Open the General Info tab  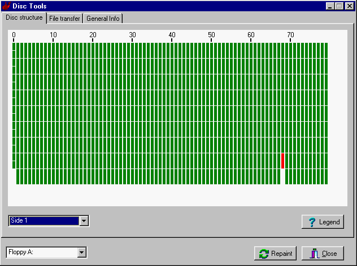[x=102, y=19]
